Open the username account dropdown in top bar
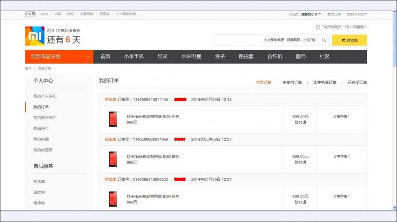Image resolution: width=397 pixels, height=222 pixels. (x=311, y=14)
